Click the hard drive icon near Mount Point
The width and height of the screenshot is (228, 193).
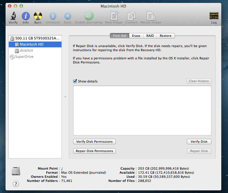(x=16, y=171)
